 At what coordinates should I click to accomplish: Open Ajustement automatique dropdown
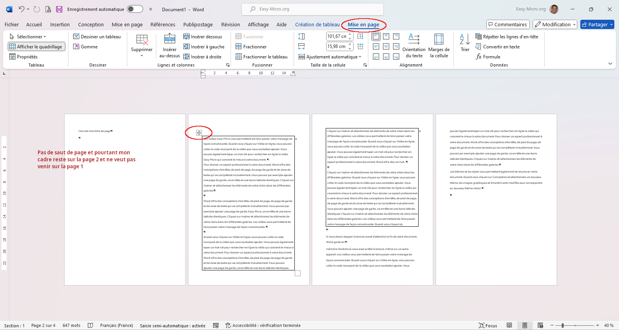pos(330,56)
